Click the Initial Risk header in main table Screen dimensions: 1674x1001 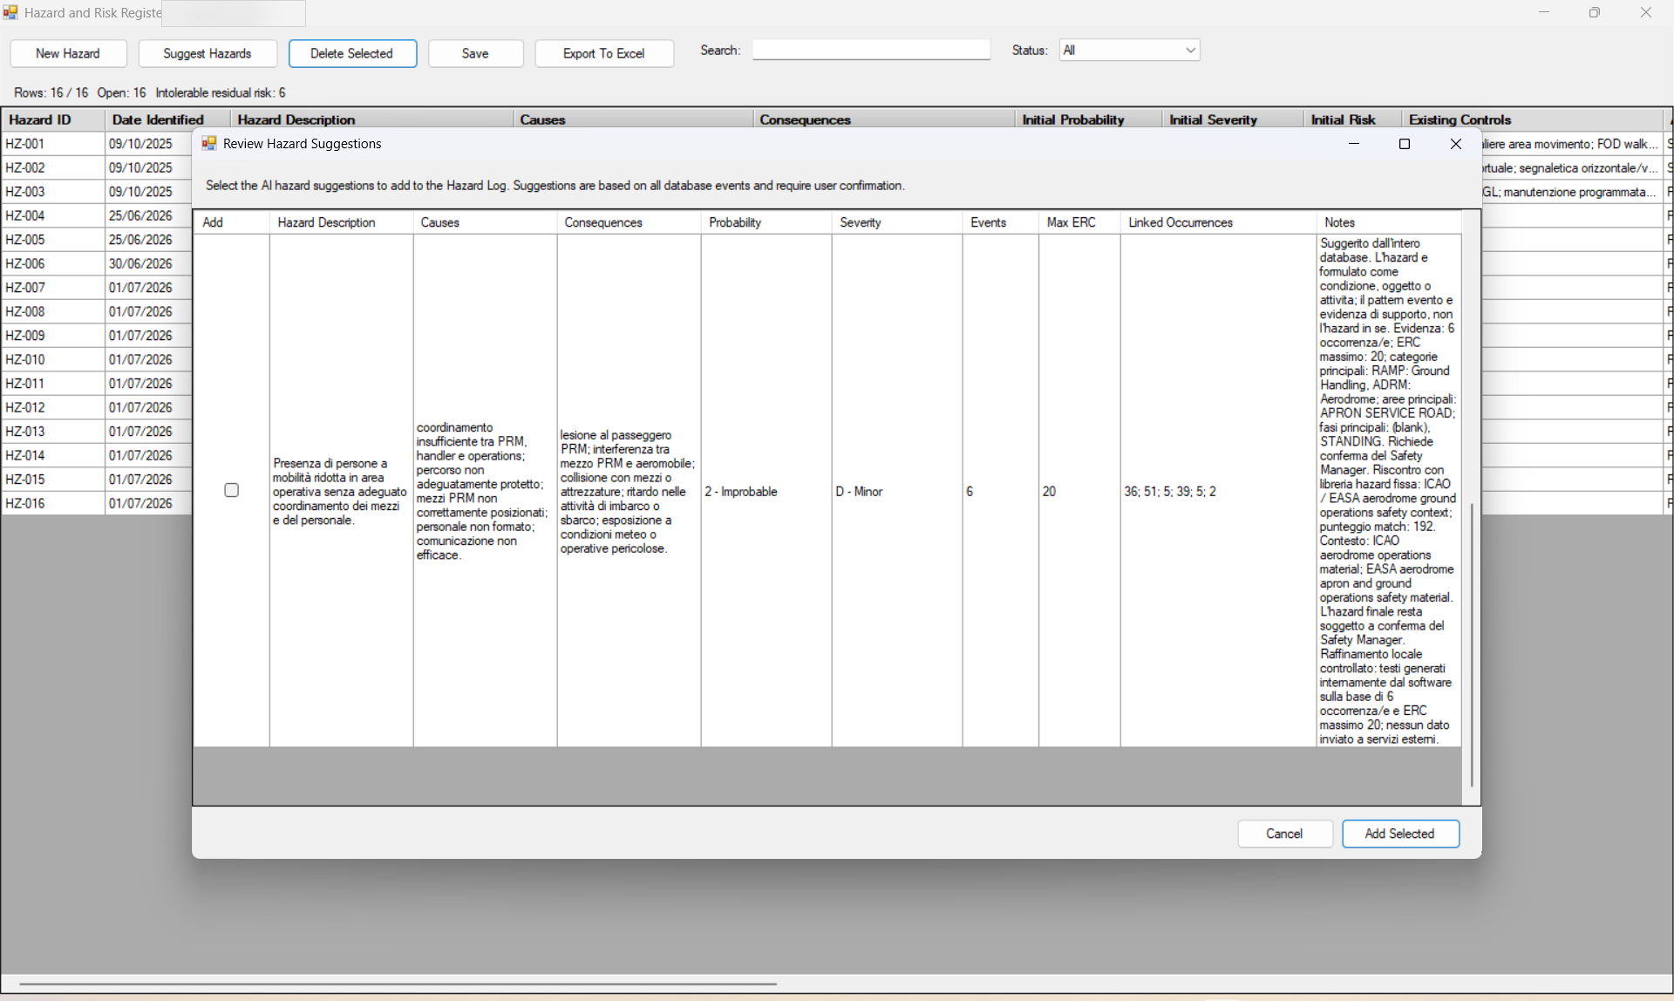1353,119
